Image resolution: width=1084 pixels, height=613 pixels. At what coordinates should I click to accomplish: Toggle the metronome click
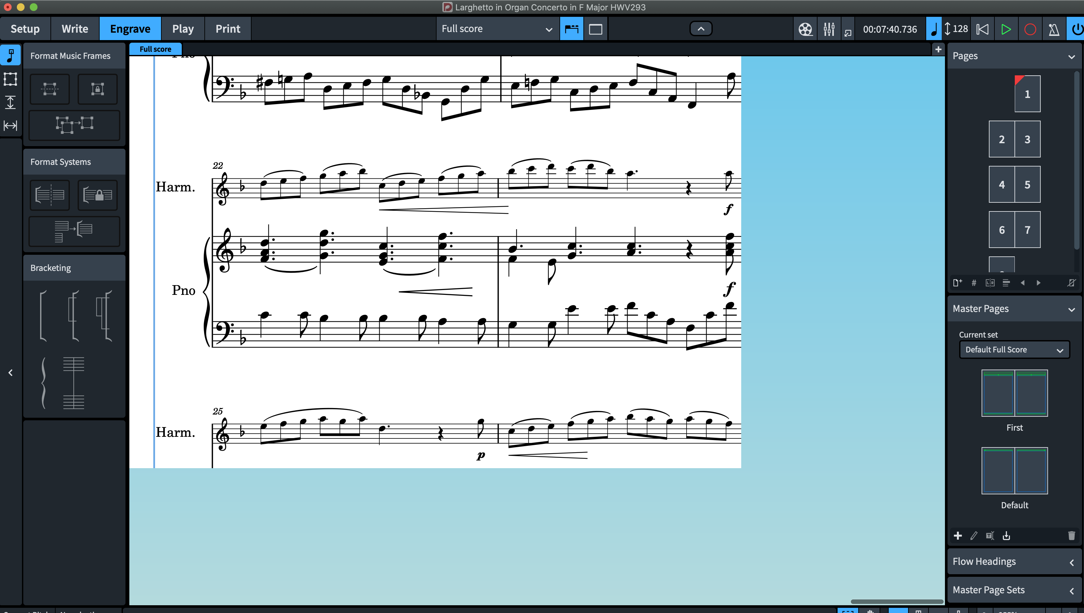[1054, 29]
